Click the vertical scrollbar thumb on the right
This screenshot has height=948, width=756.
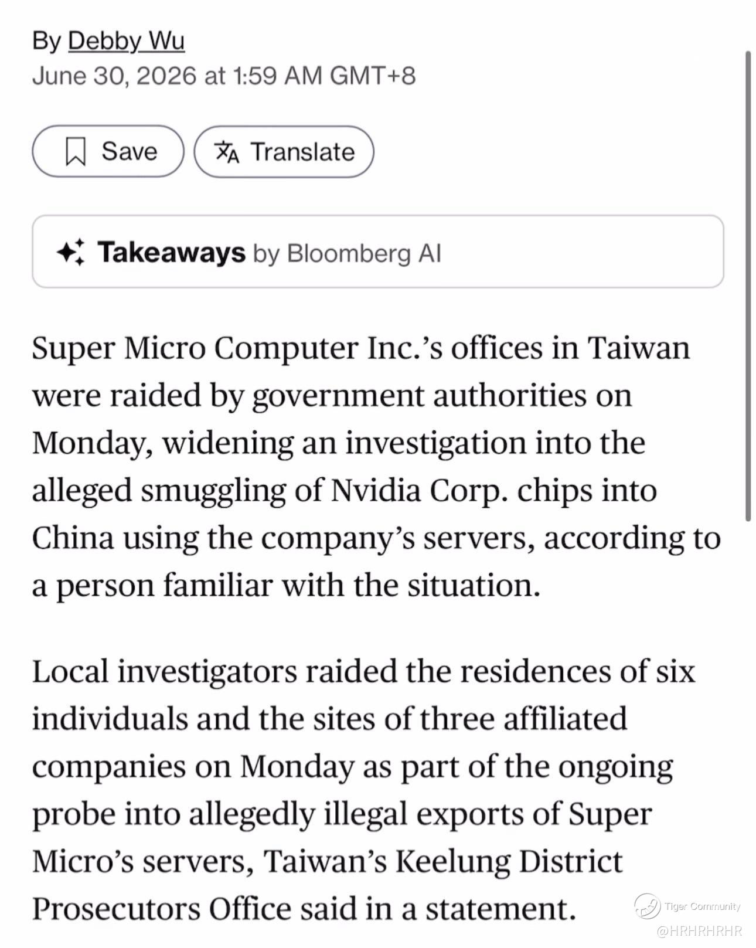coord(748,286)
